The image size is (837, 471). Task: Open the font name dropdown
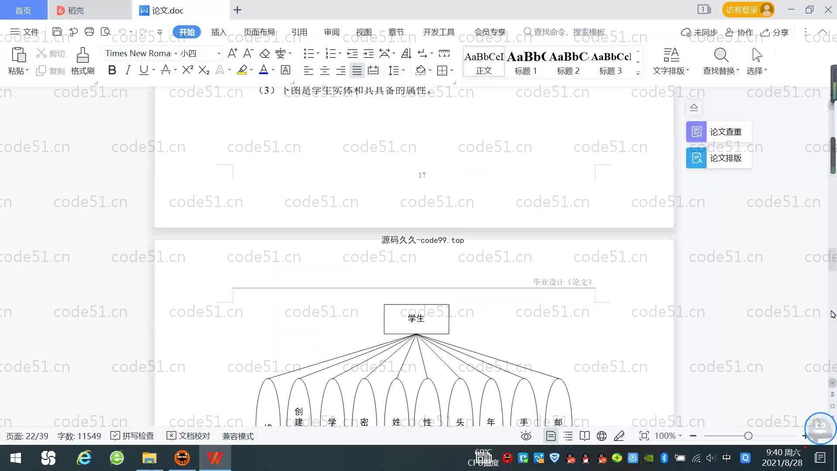(176, 54)
